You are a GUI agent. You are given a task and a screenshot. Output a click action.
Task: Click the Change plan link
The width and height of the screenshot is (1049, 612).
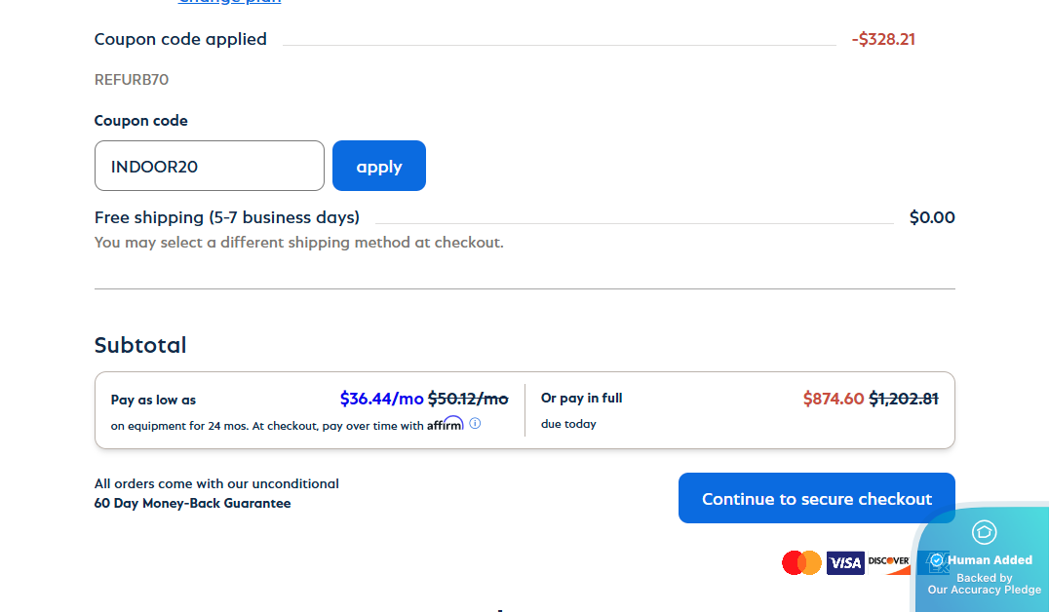[x=229, y=2]
